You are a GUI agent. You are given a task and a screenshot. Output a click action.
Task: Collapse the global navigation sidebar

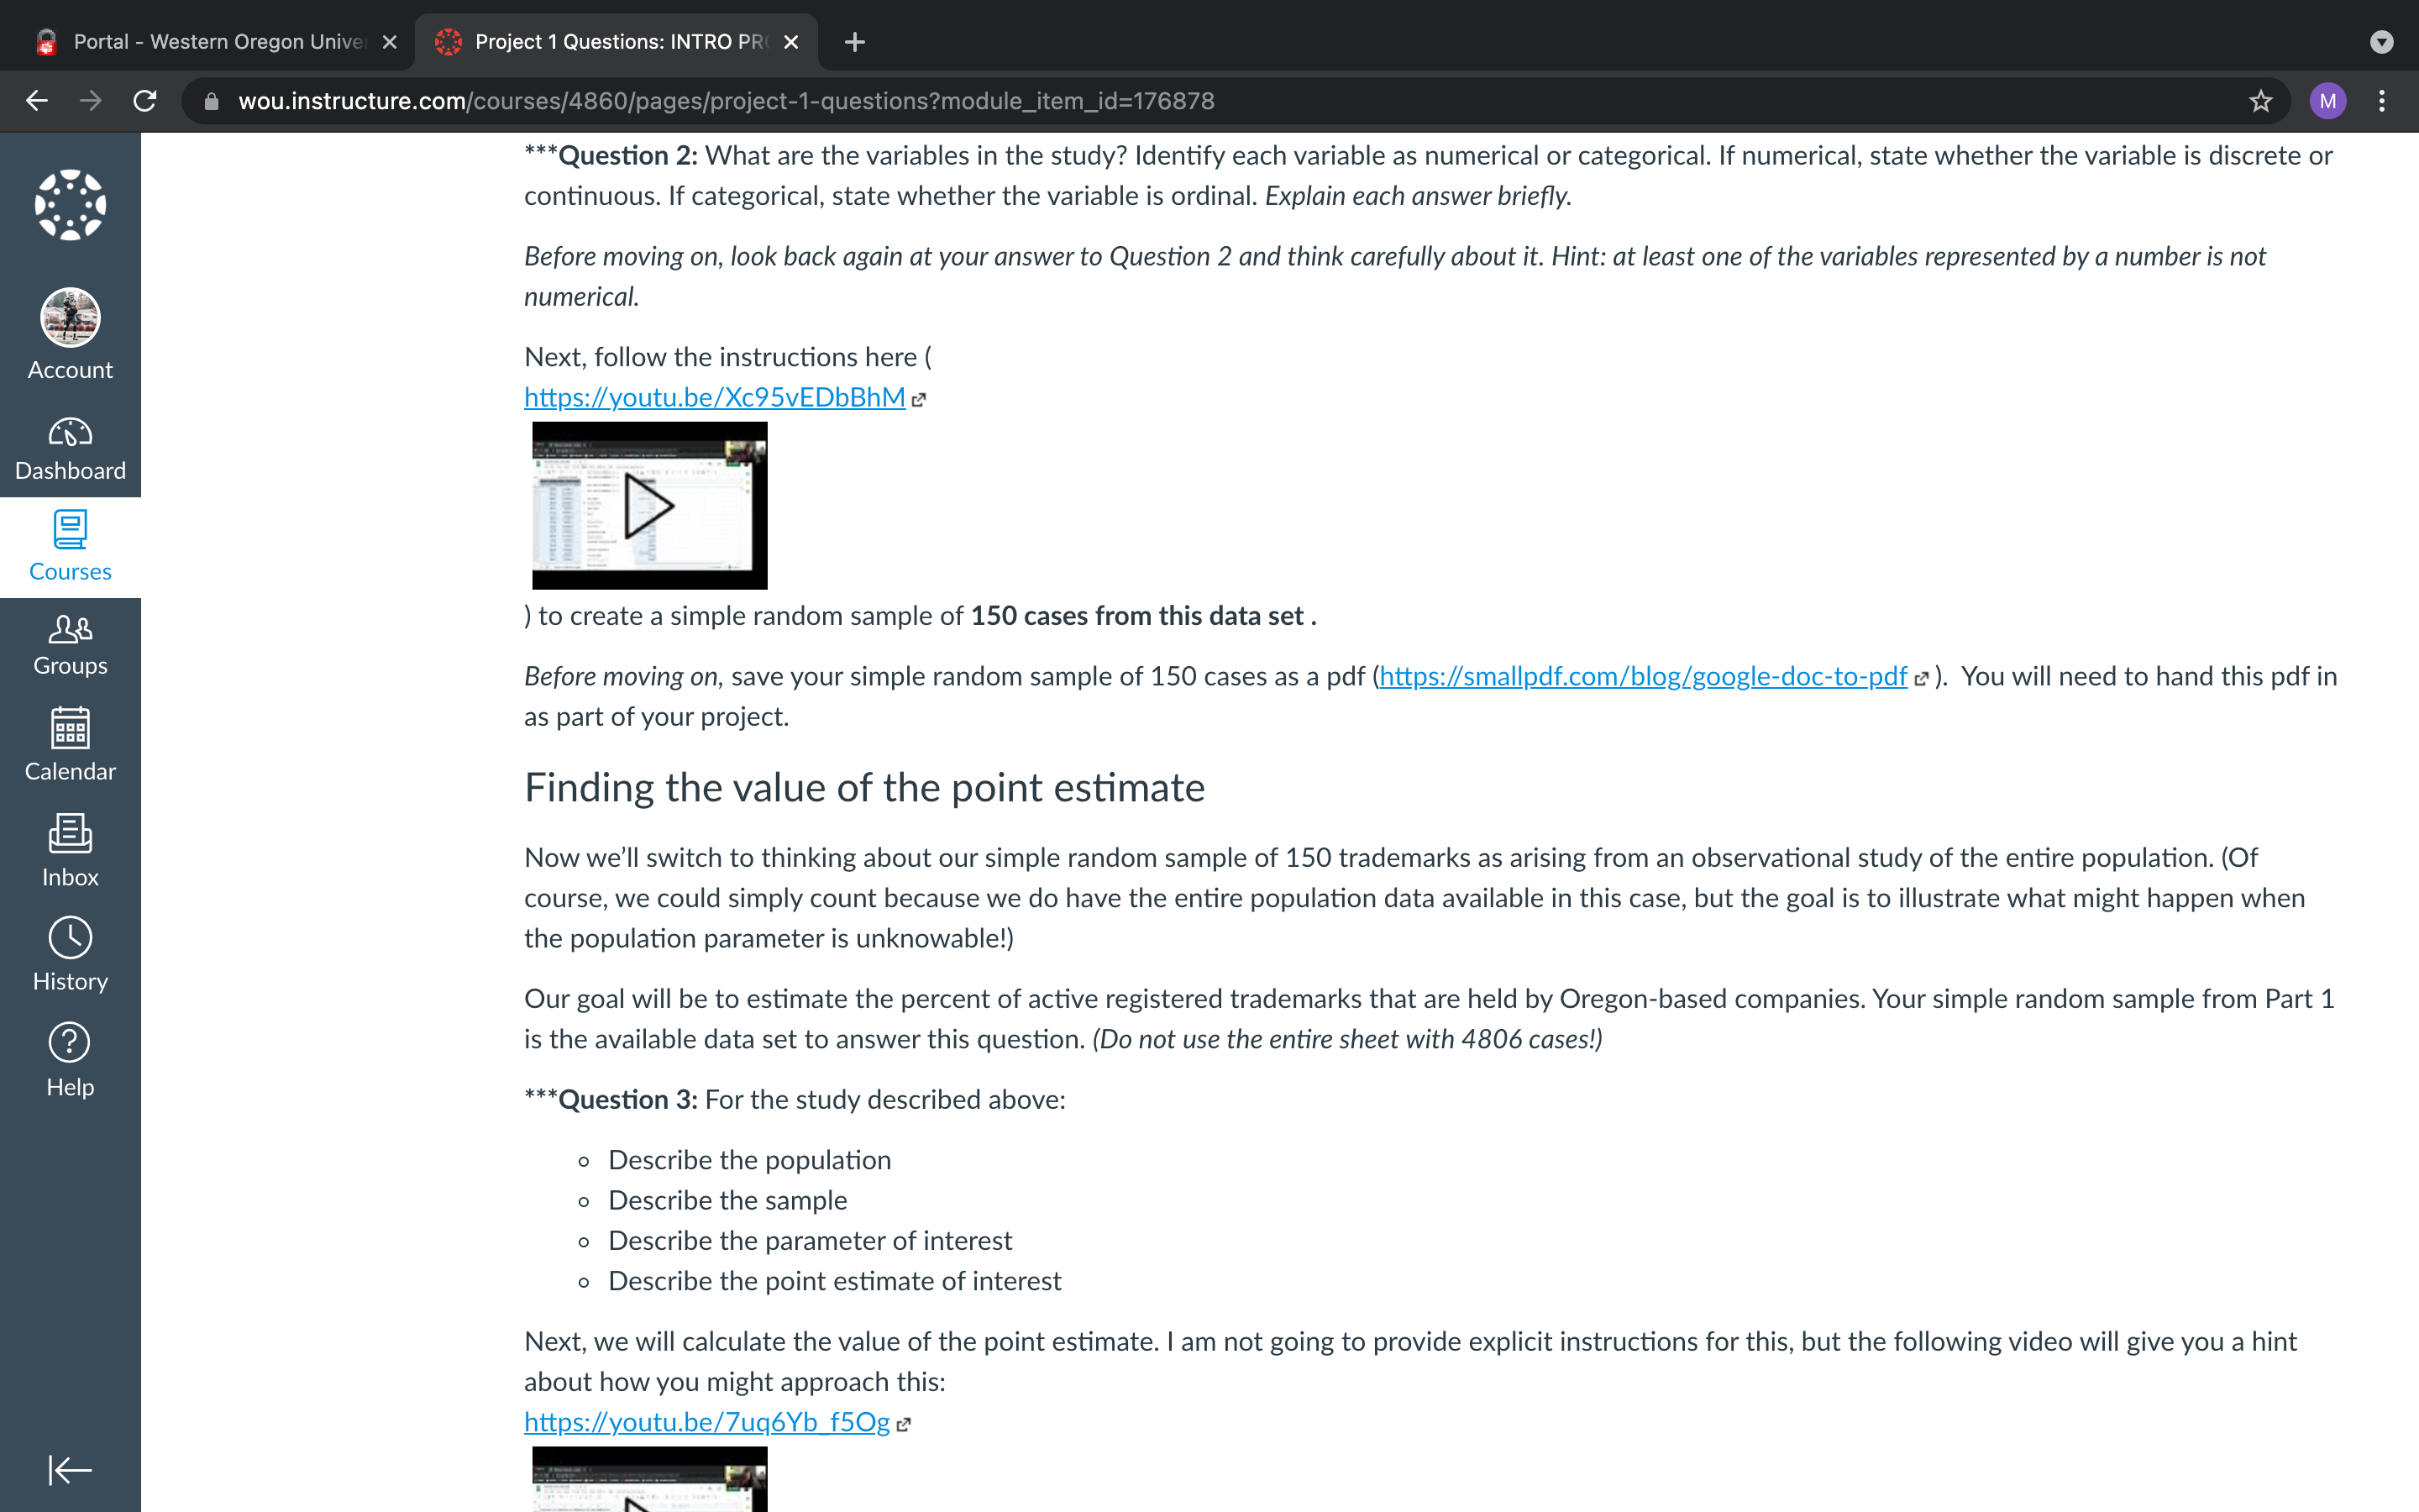pyautogui.click(x=70, y=1469)
